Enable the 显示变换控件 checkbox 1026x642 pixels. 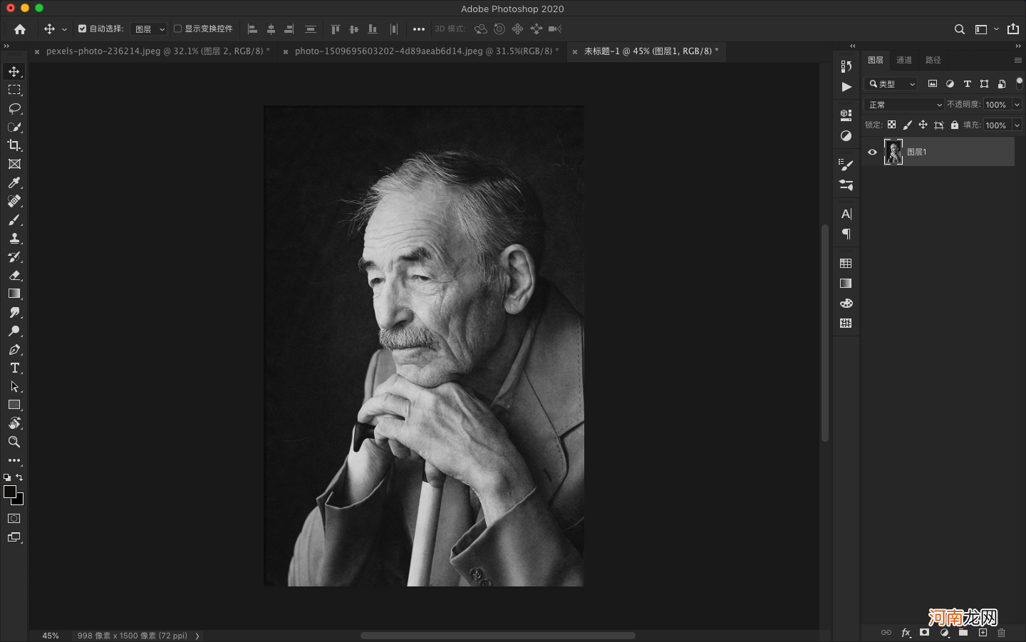[177, 29]
